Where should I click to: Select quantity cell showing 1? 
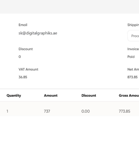(7, 111)
